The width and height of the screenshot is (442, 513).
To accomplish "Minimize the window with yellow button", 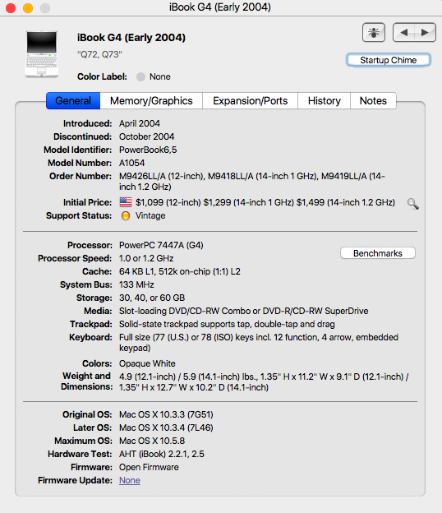I will click(28, 8).
